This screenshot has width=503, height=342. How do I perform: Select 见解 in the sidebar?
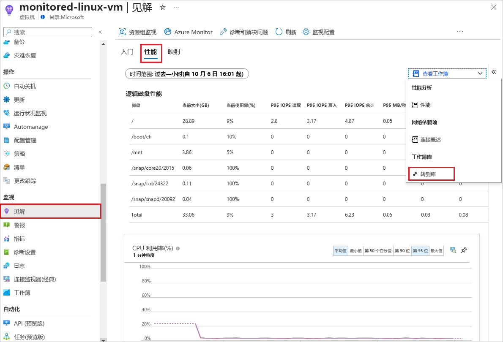(50, 212)
